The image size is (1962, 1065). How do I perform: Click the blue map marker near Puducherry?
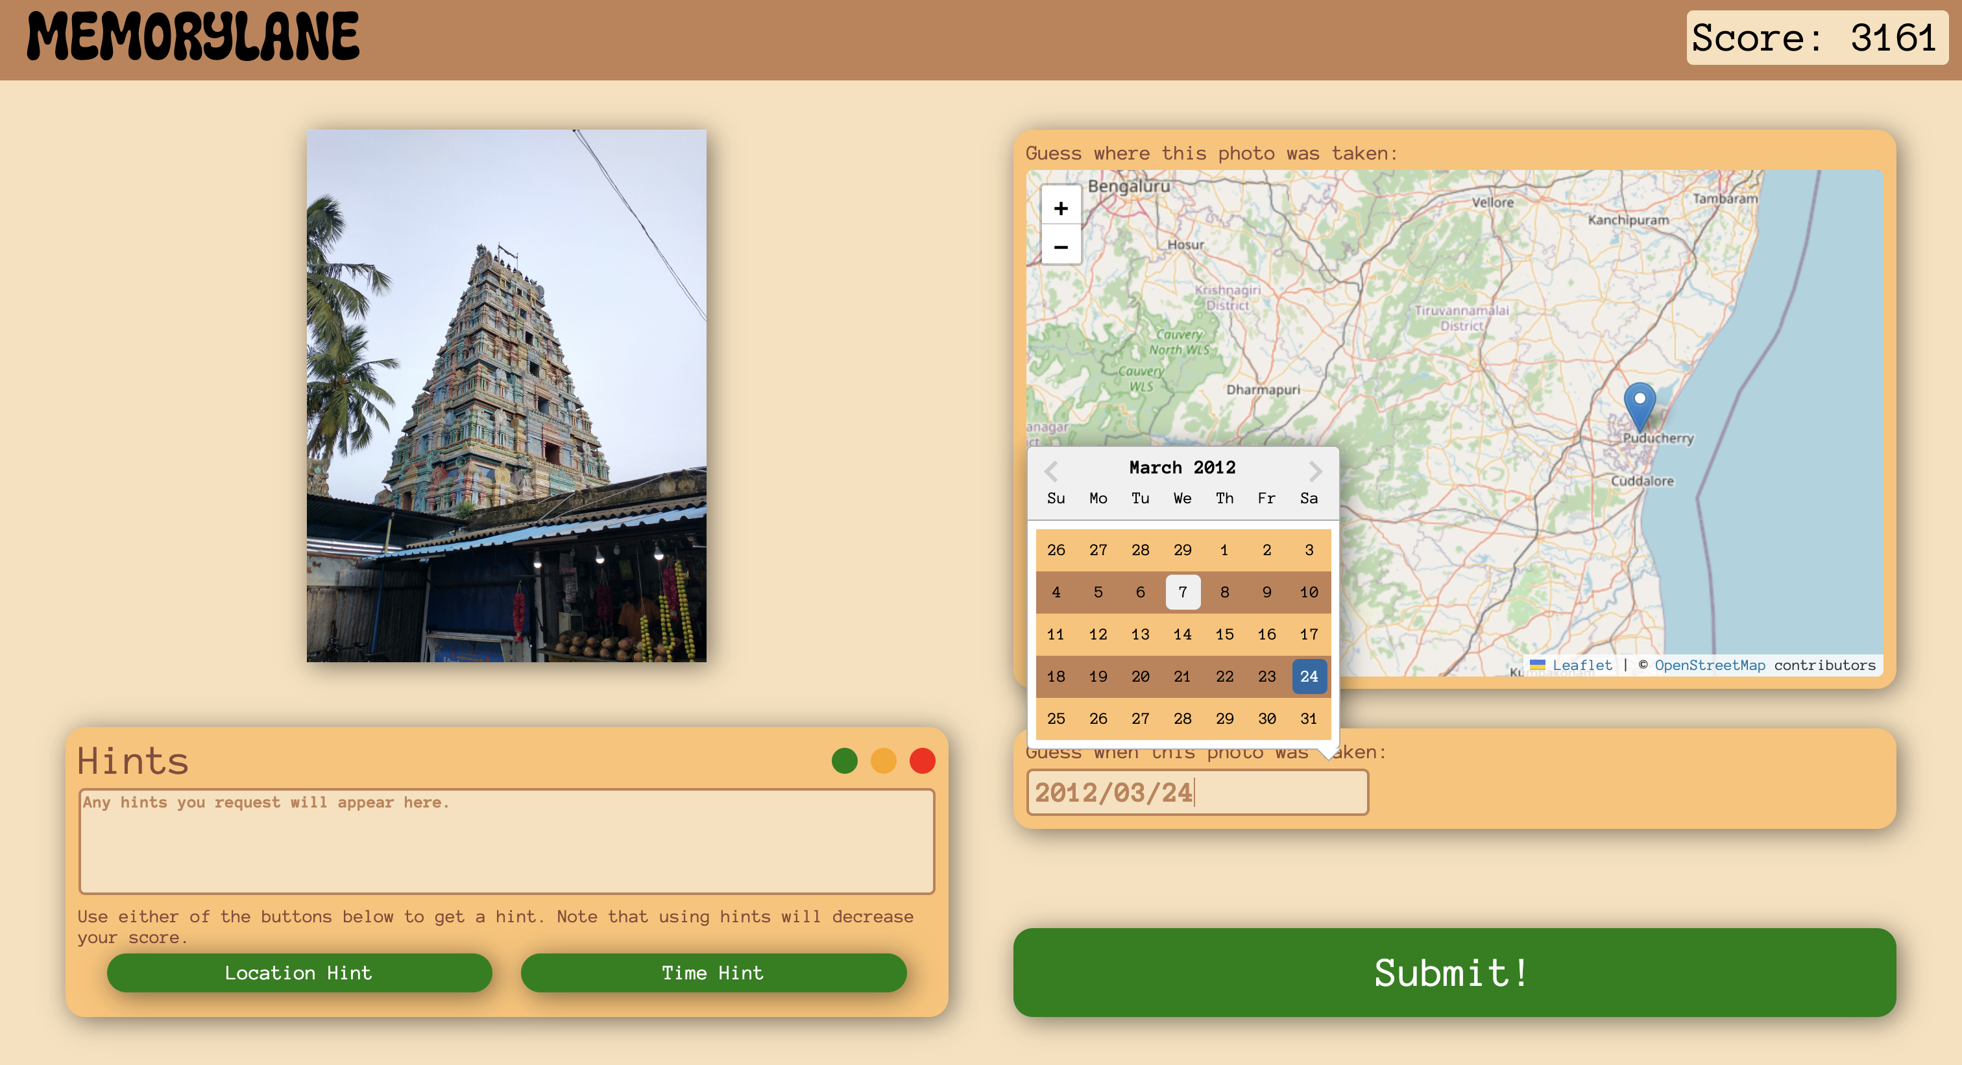[x=1639, y=405]
